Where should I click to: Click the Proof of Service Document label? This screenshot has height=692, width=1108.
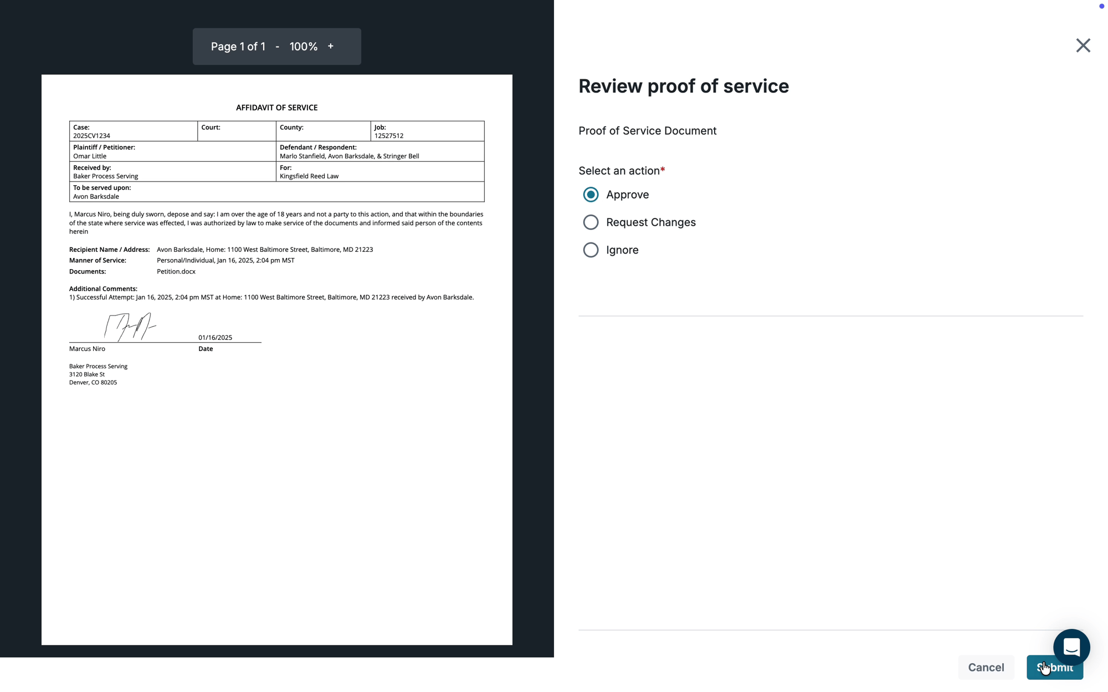point(647,131)
